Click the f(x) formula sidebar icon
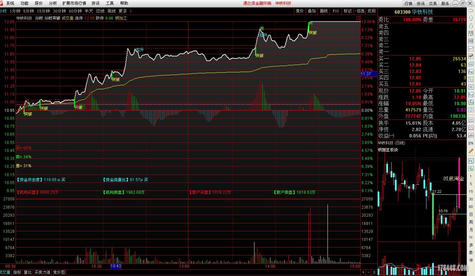 click(471, 102)
